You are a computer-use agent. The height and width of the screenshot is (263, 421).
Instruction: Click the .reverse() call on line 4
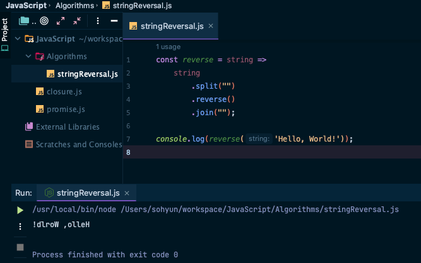tap(213, 99)
